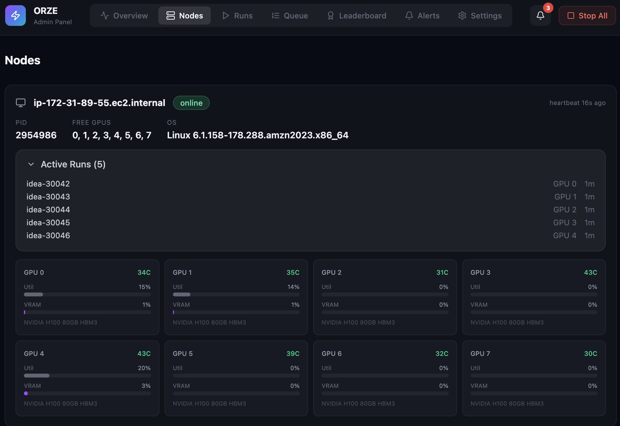Collapse the Active Runs chevron

pos(31,164)
